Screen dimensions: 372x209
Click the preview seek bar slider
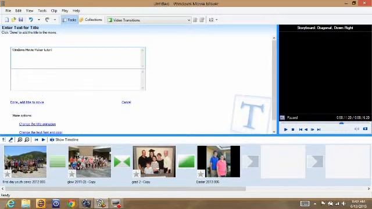341,123
